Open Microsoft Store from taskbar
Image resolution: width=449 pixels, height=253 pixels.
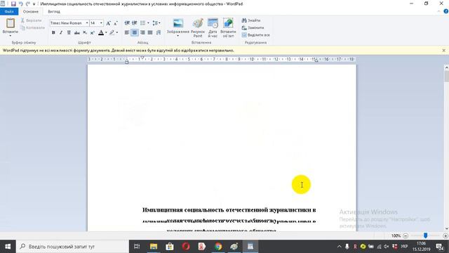(170, 247)
